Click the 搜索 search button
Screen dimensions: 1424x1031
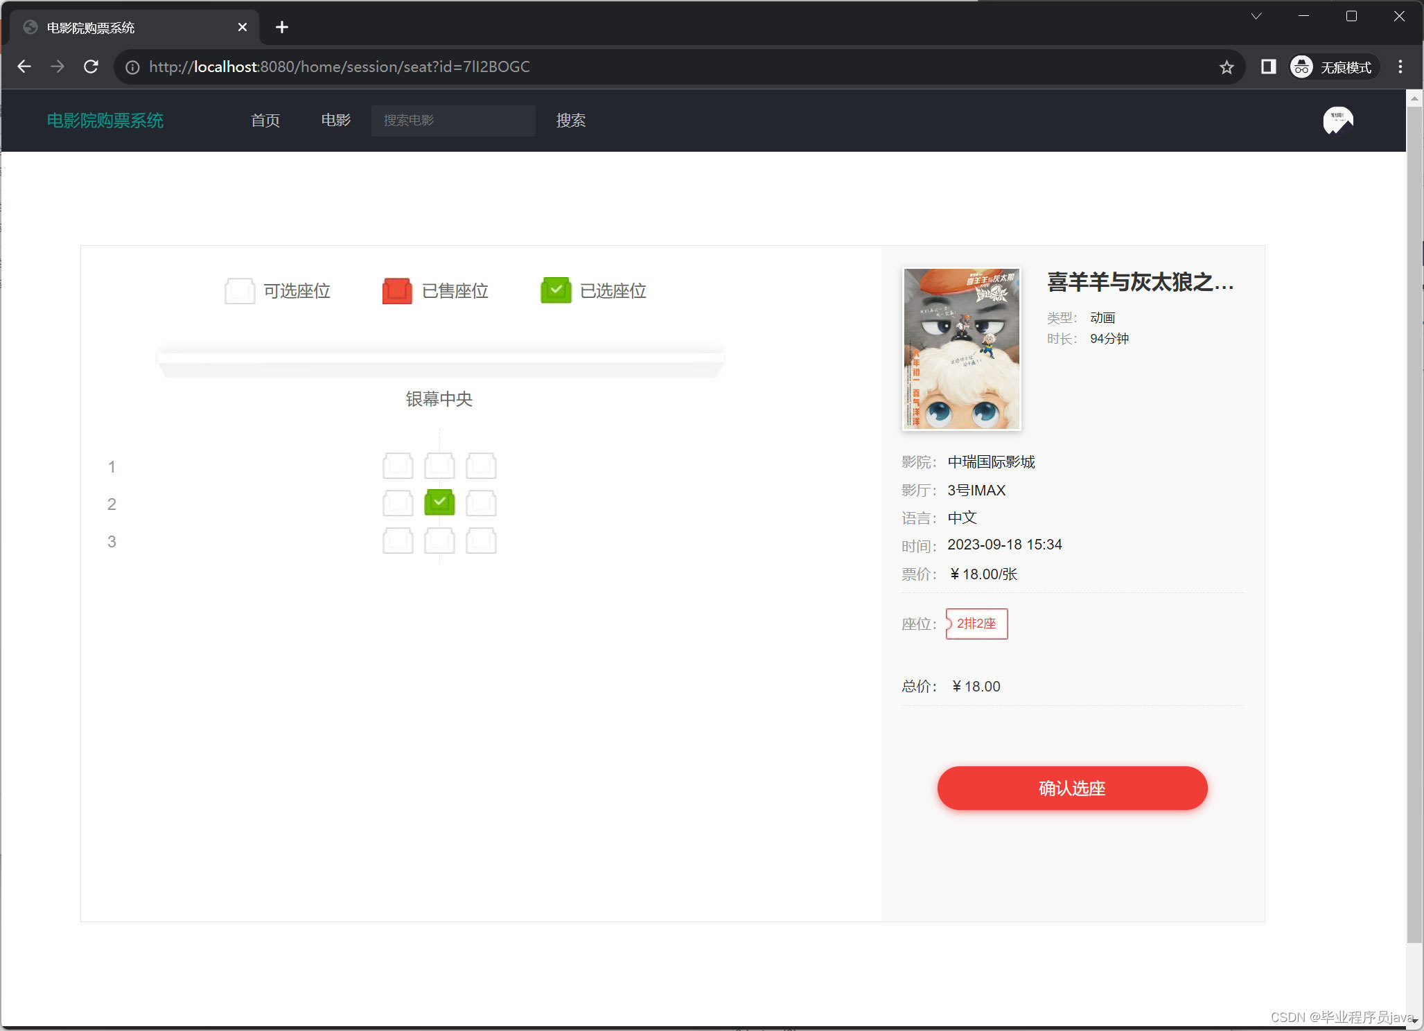coord(571,121)
